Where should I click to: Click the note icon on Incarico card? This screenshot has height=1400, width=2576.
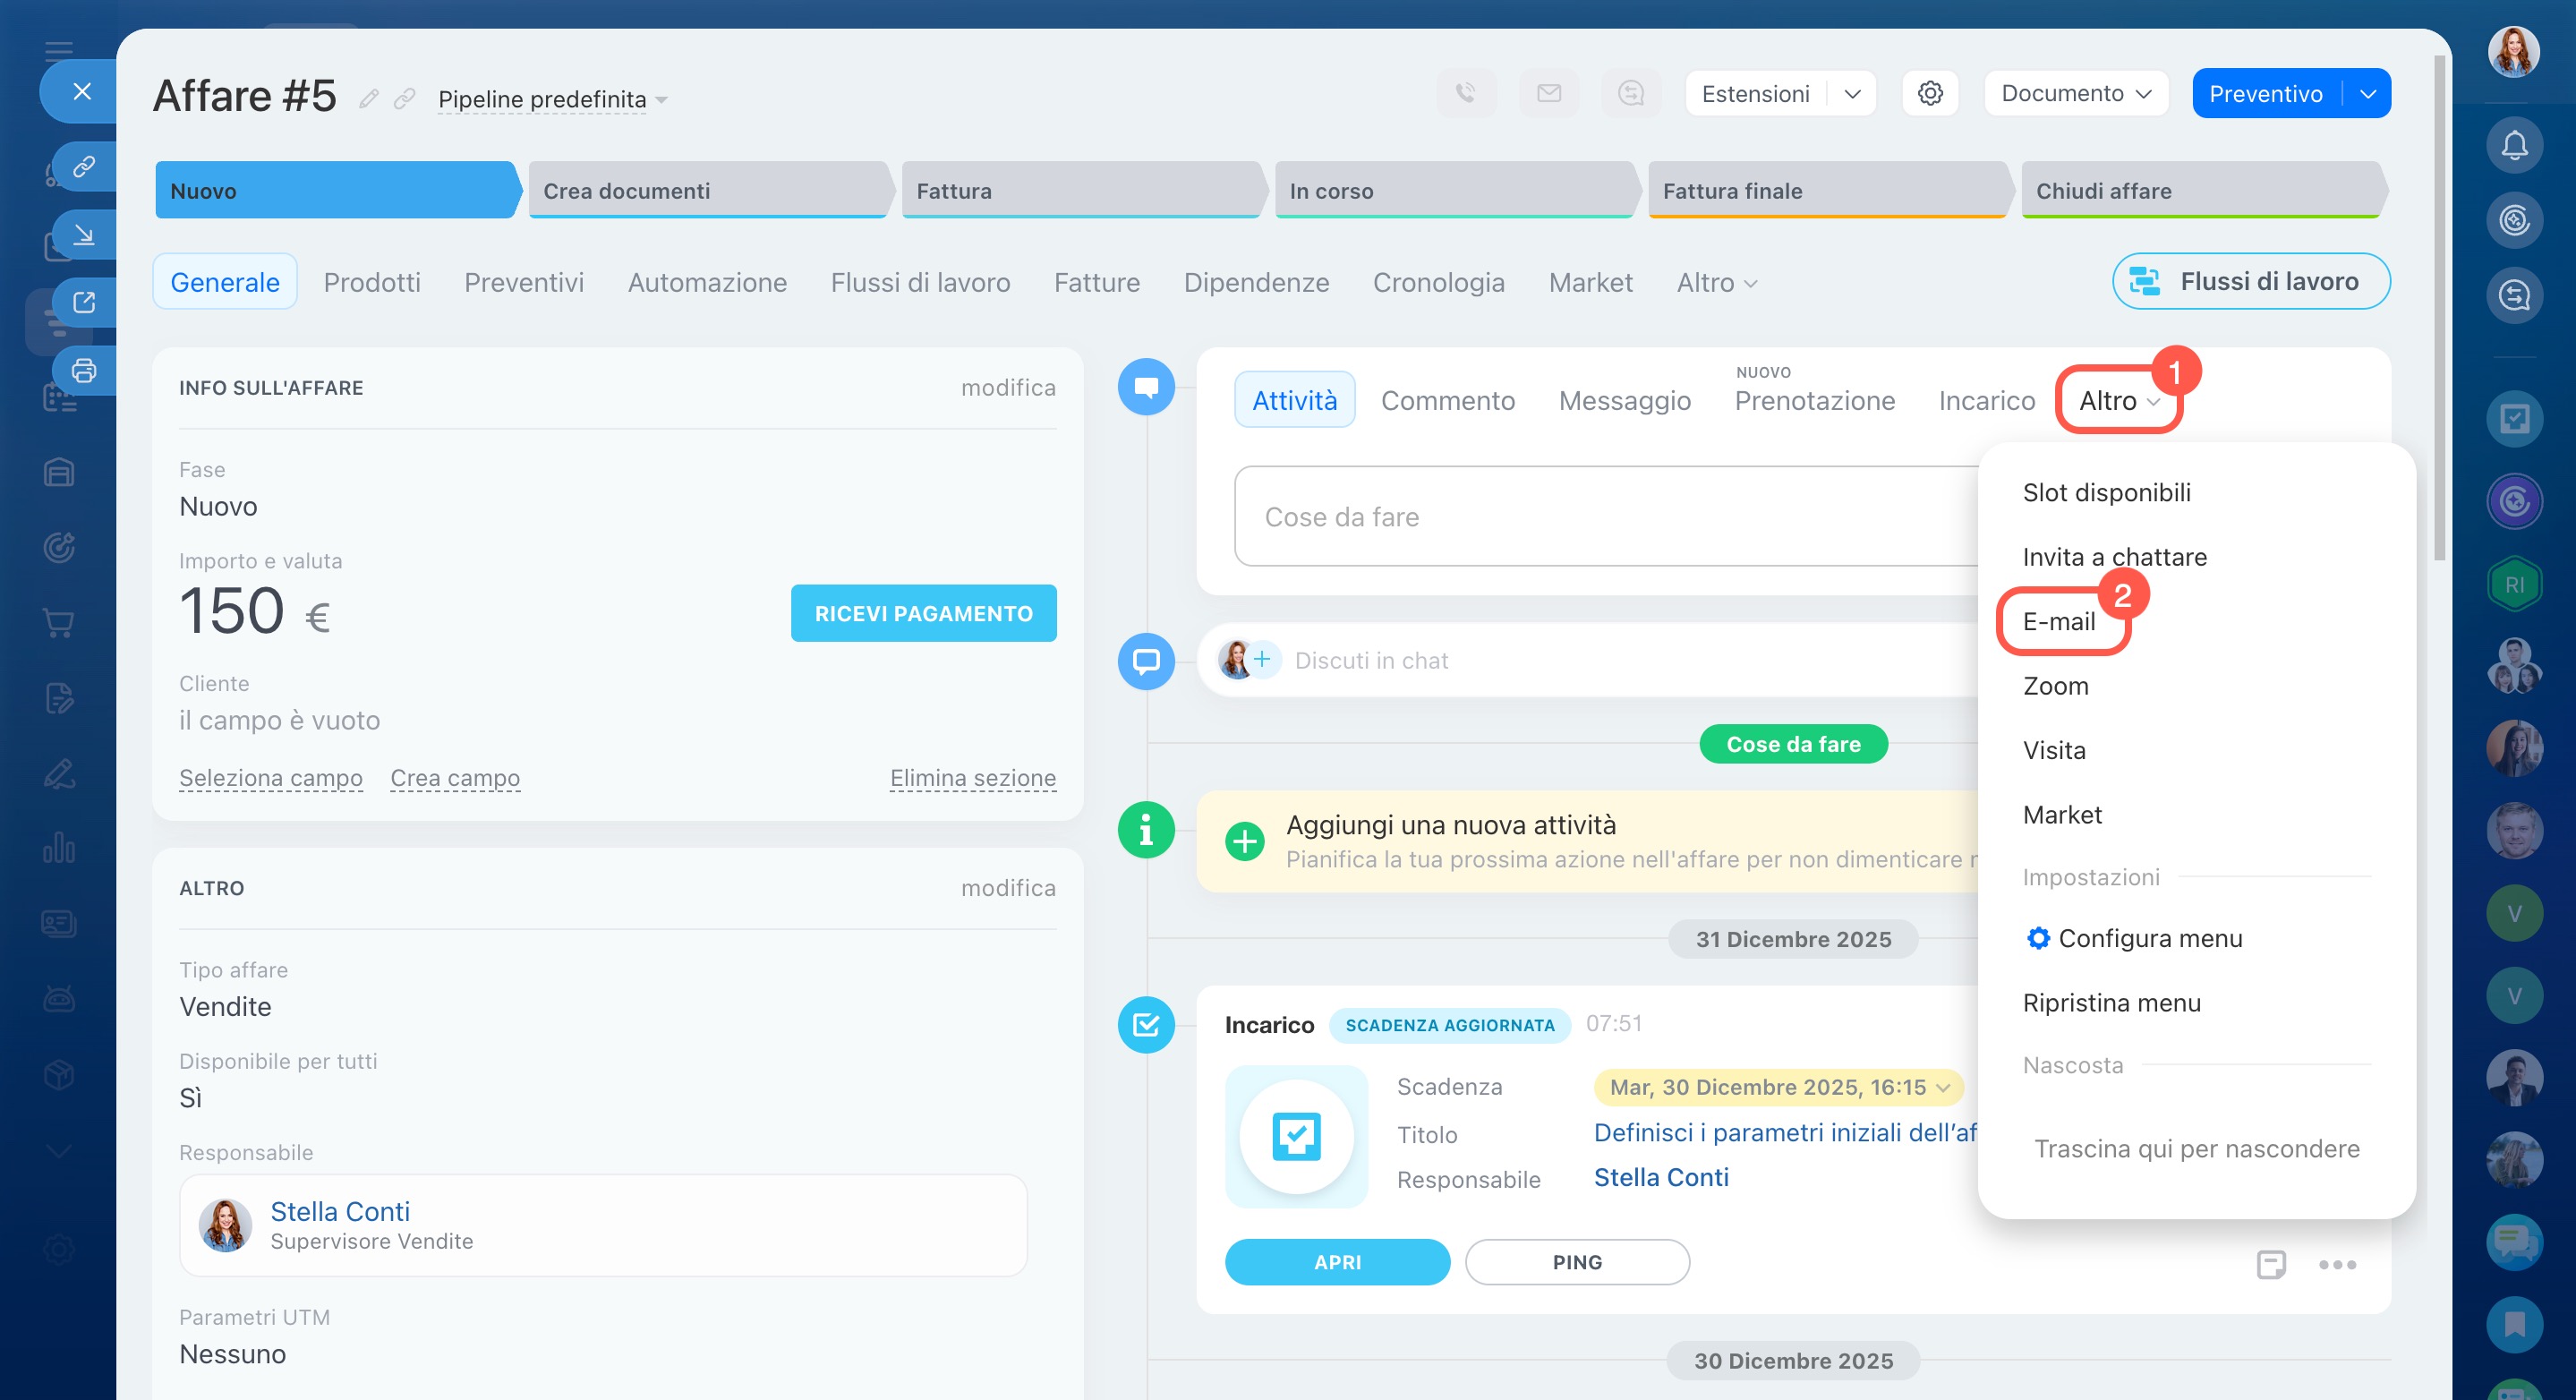[2270, 1264]
